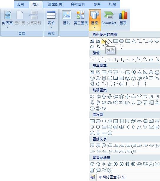
Task: Go to the 郵件 ribbon tab
Action: coord(97,4)
